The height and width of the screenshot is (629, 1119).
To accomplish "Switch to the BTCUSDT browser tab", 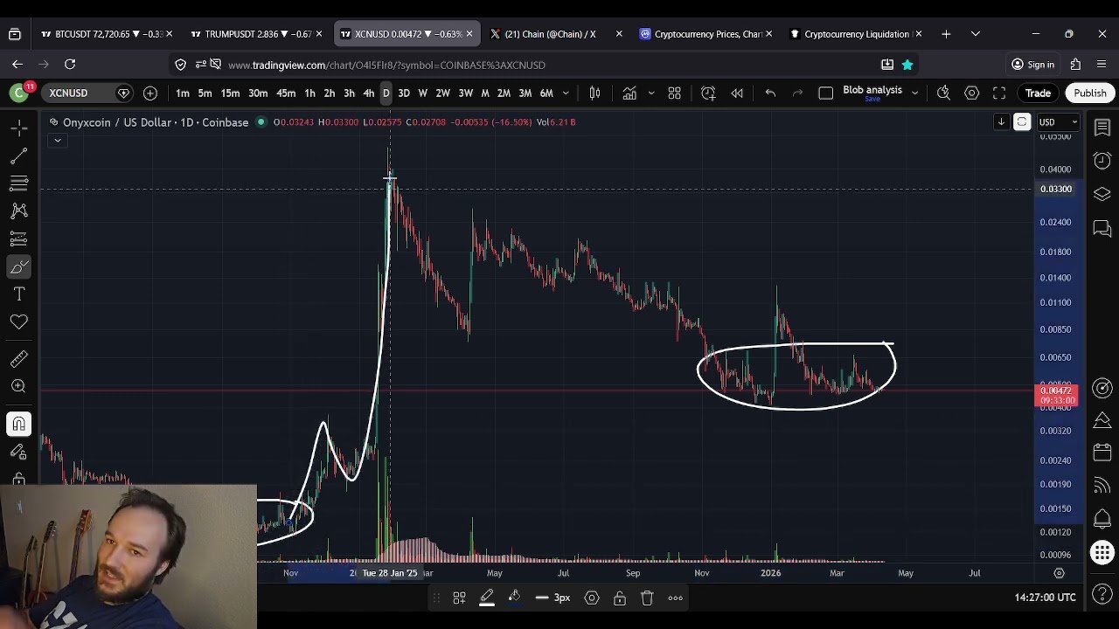I will (107, 34).
